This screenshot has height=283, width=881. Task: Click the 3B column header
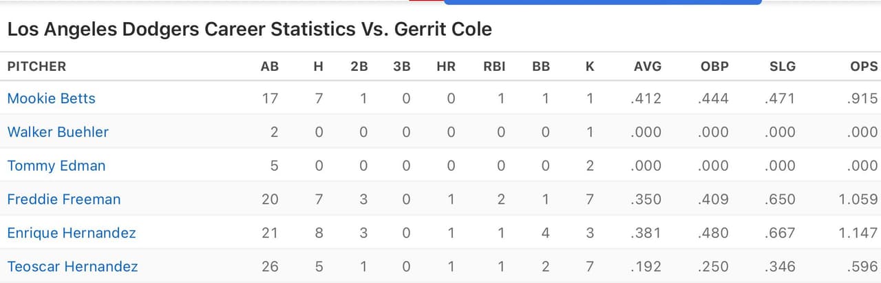tap(402, 67)
